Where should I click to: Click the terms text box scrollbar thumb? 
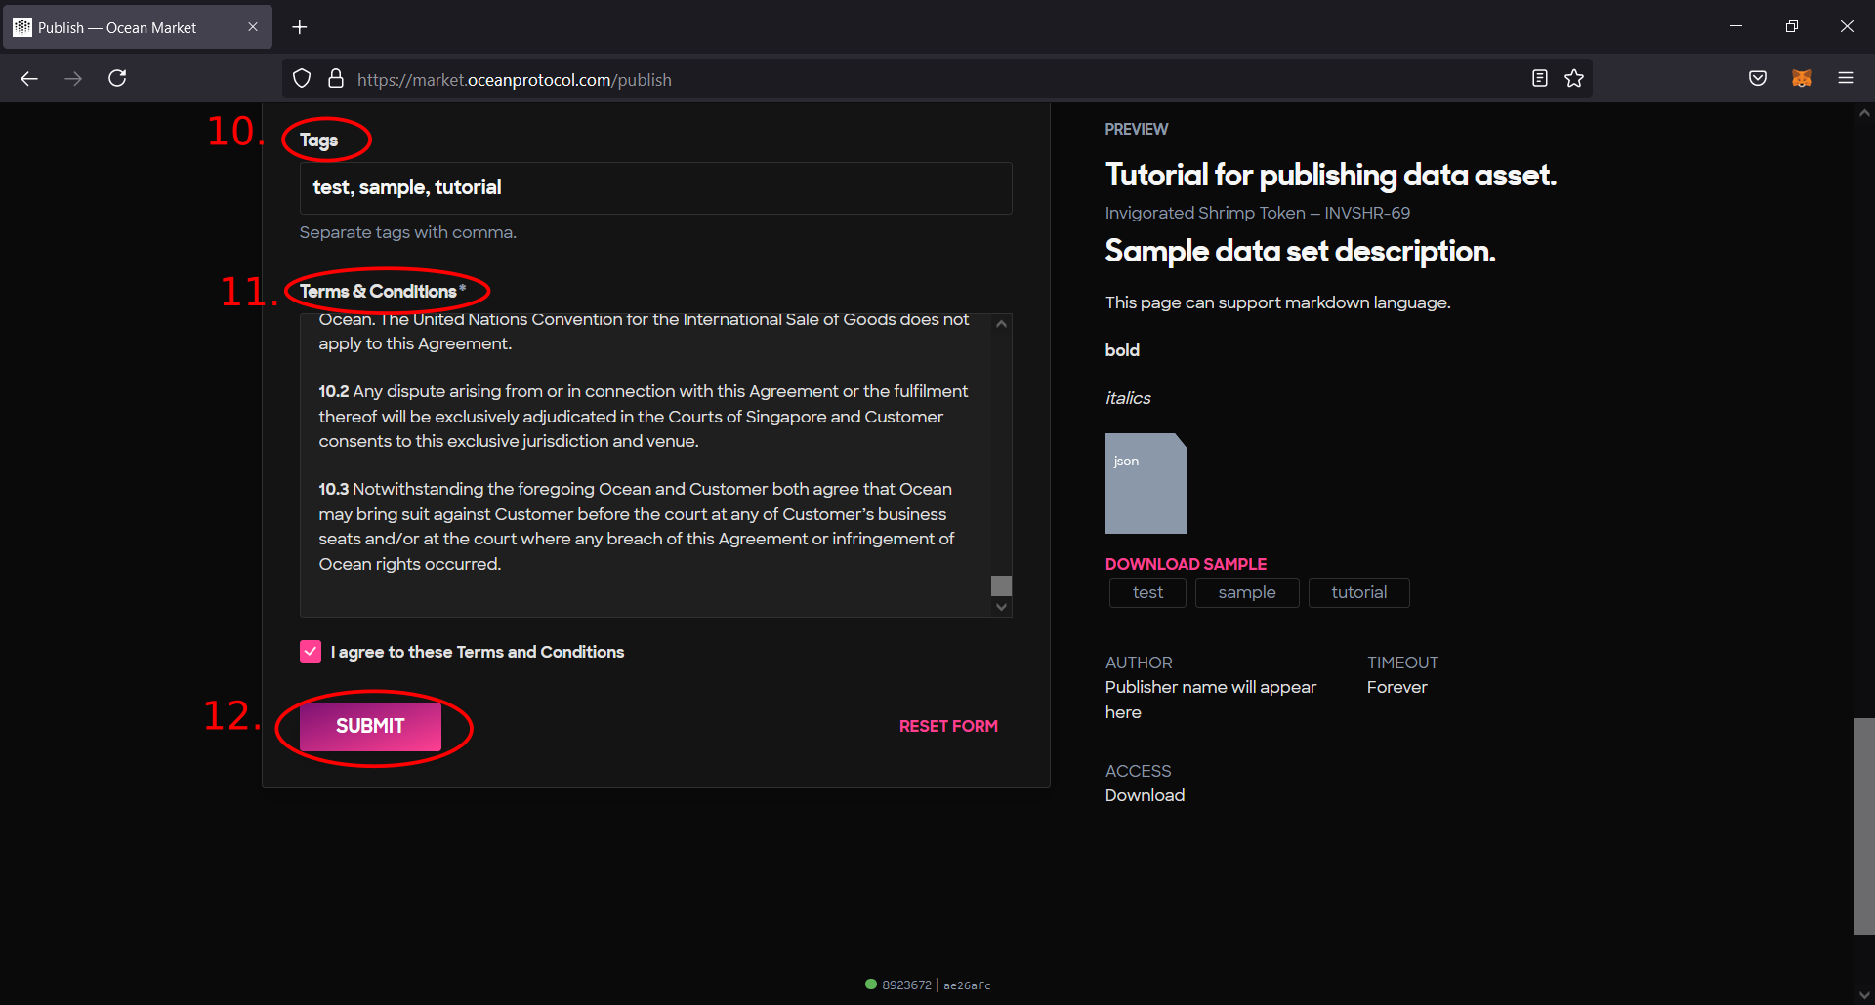pos(1001,585)
